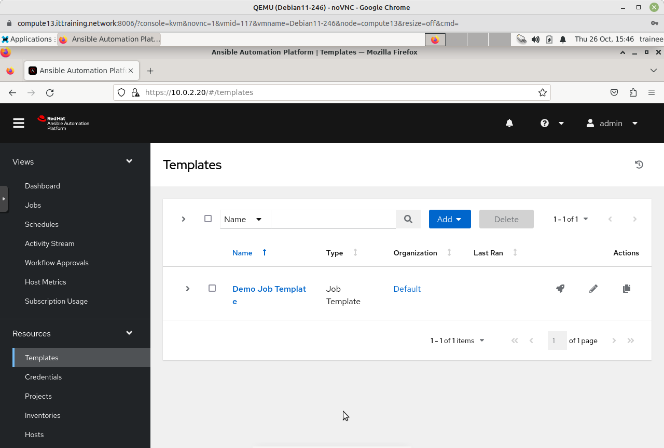664x448 pixels.
Task: Expand the Demo Job Template row
Action: 188,289
